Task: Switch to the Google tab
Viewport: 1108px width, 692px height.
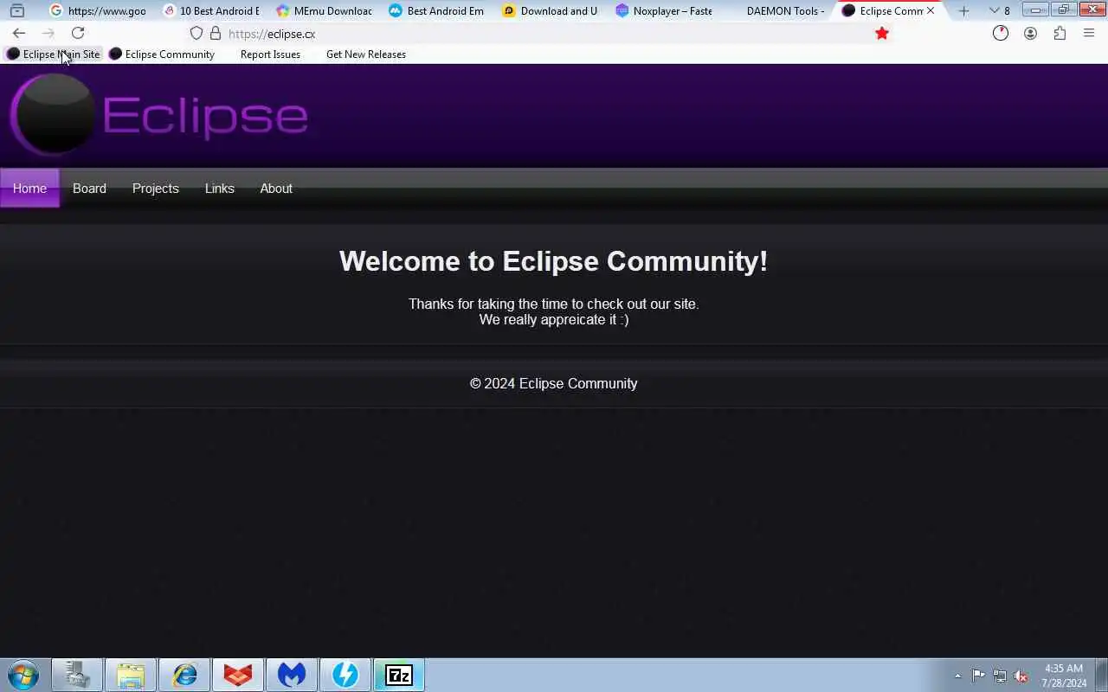Action: [x=98, y=11]
